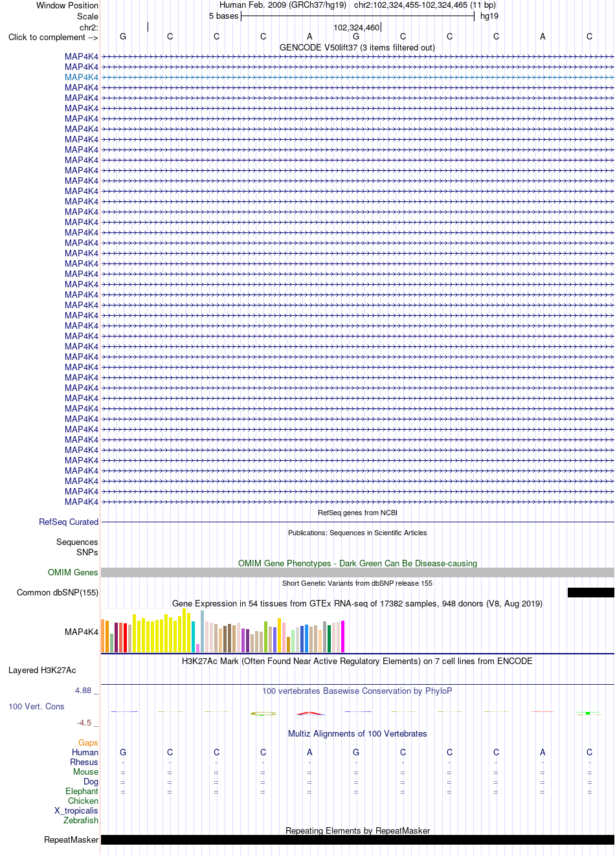Viewport: 615px width, 855px height.
Task: Click the chr2:102,324,455-102,324,465 position text
Action: [425, 5]
